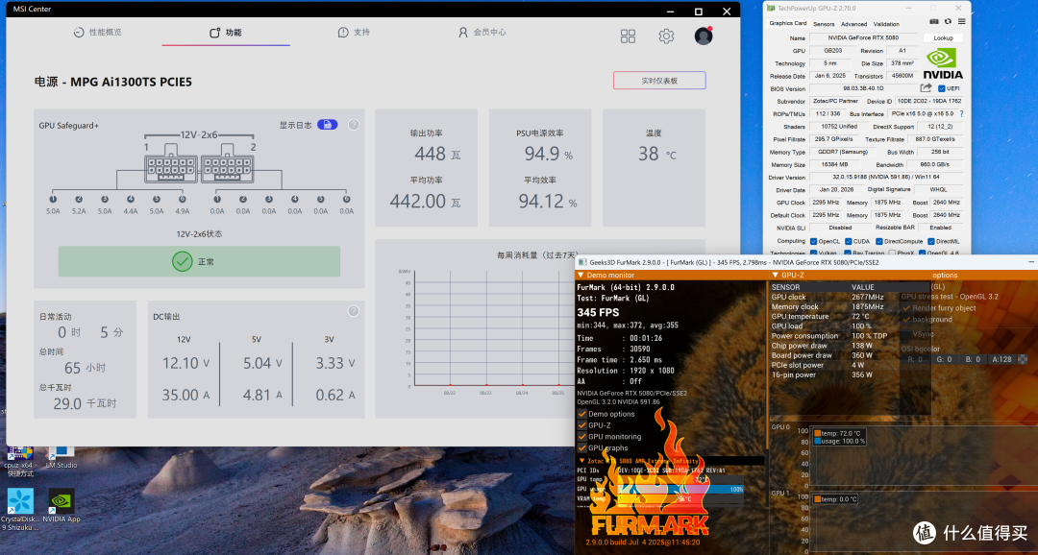Click Bus Interface question mark in GPU-Z
This screenshot has width=1038, height=555.
point(961,113)
